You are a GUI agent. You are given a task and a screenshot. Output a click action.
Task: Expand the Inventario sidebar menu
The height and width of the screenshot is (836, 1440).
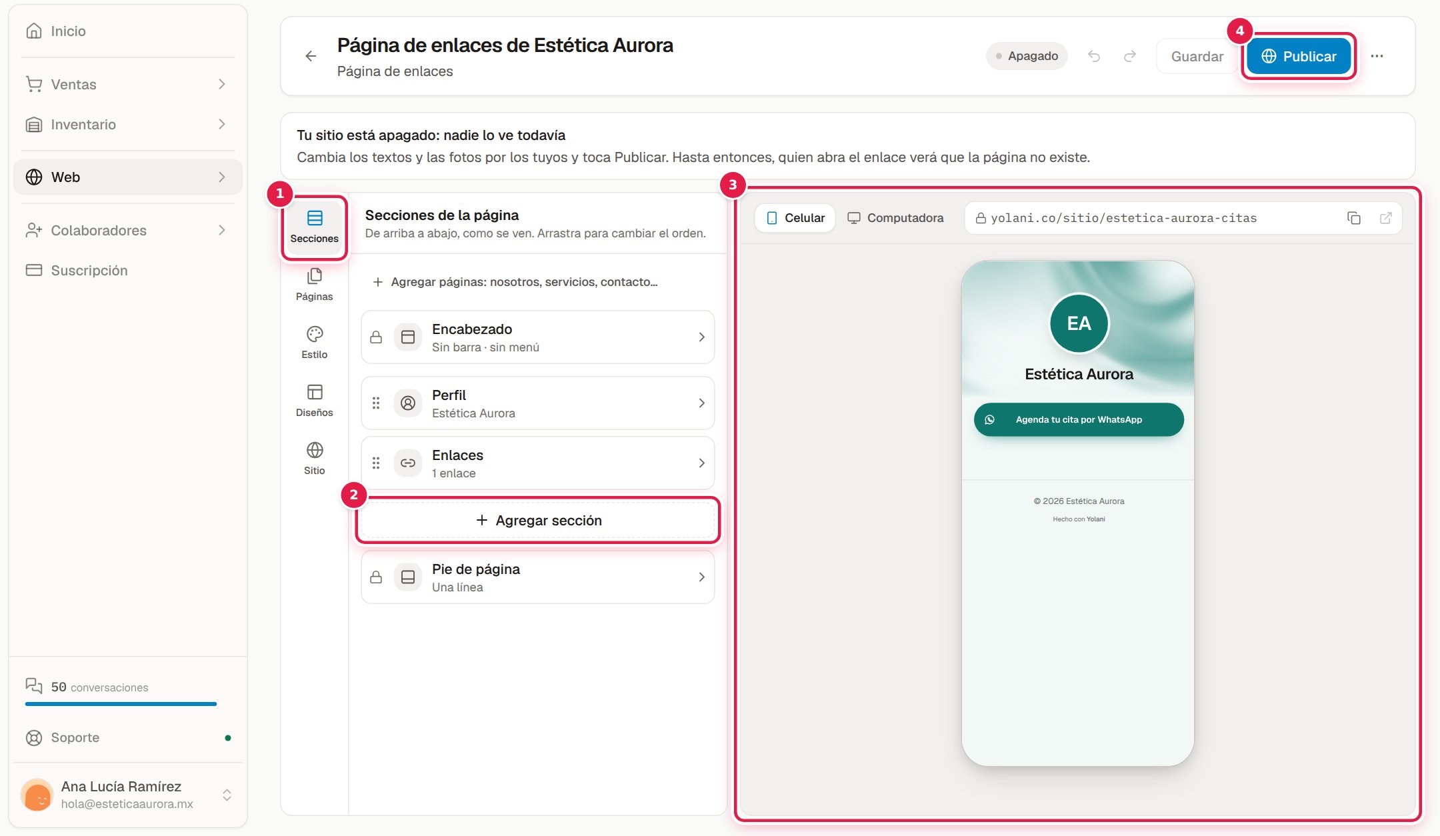pyautogui.click(x=128, y=124)
